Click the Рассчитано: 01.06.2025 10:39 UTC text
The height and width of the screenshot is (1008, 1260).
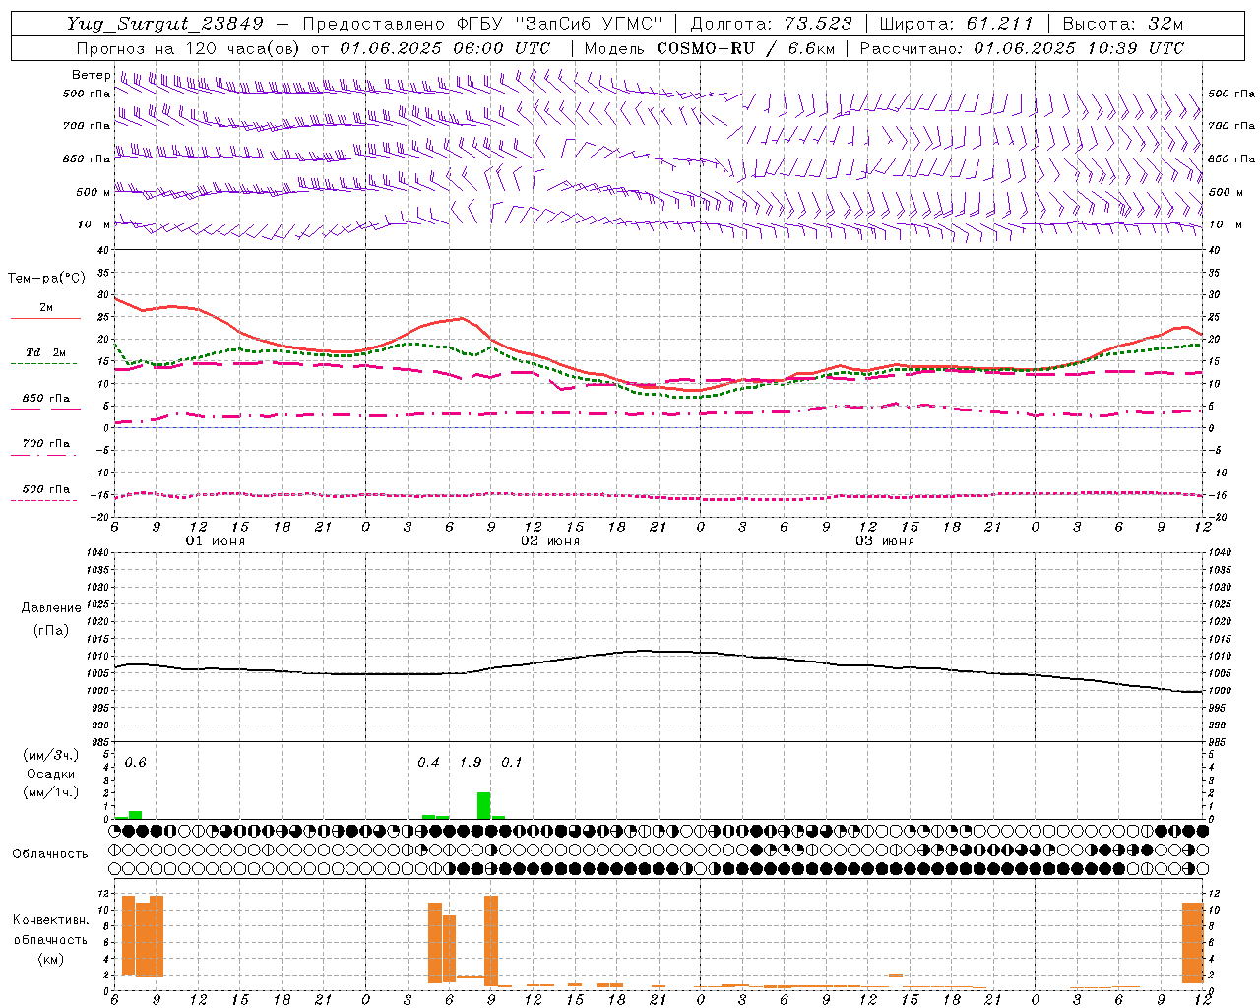tap(1022, 48)
